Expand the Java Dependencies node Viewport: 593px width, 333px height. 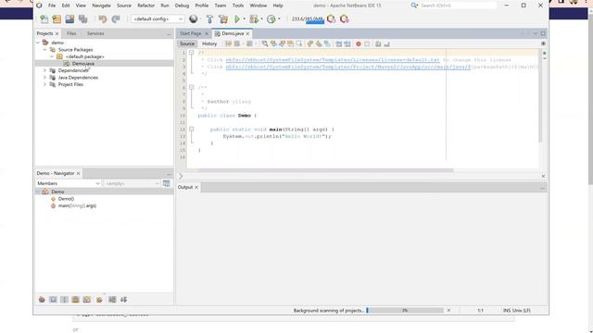(x=44, y=78)
